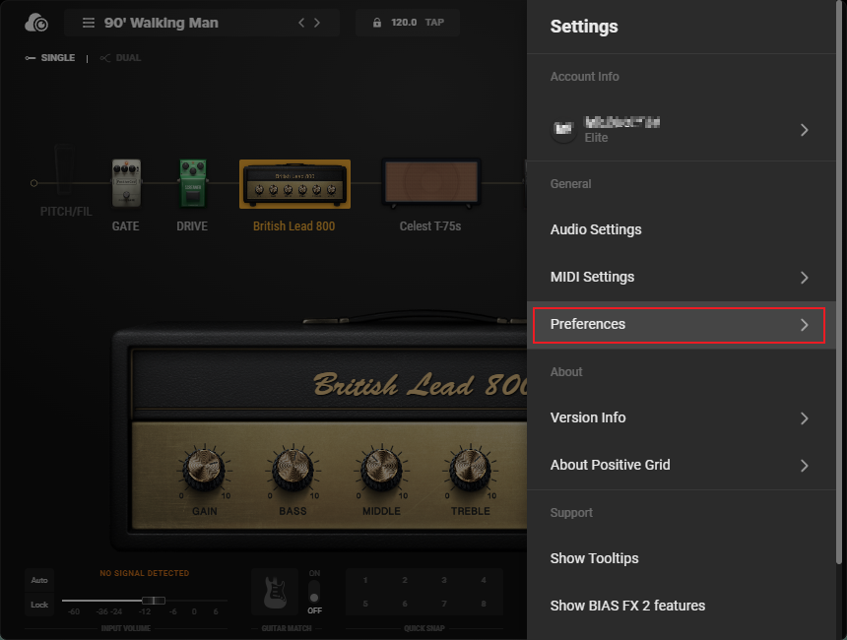This screenshot has width=847, height=640.
Task: Select Quick Snap slot 8
Action: (x=484, y=604)
